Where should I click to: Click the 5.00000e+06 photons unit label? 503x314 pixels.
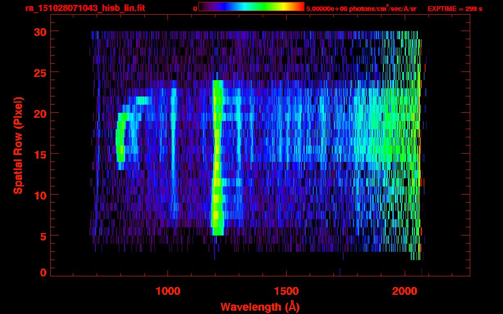tap(361, 8)
